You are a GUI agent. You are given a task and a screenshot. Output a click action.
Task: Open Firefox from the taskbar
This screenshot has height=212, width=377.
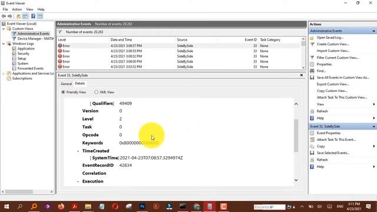61,207
